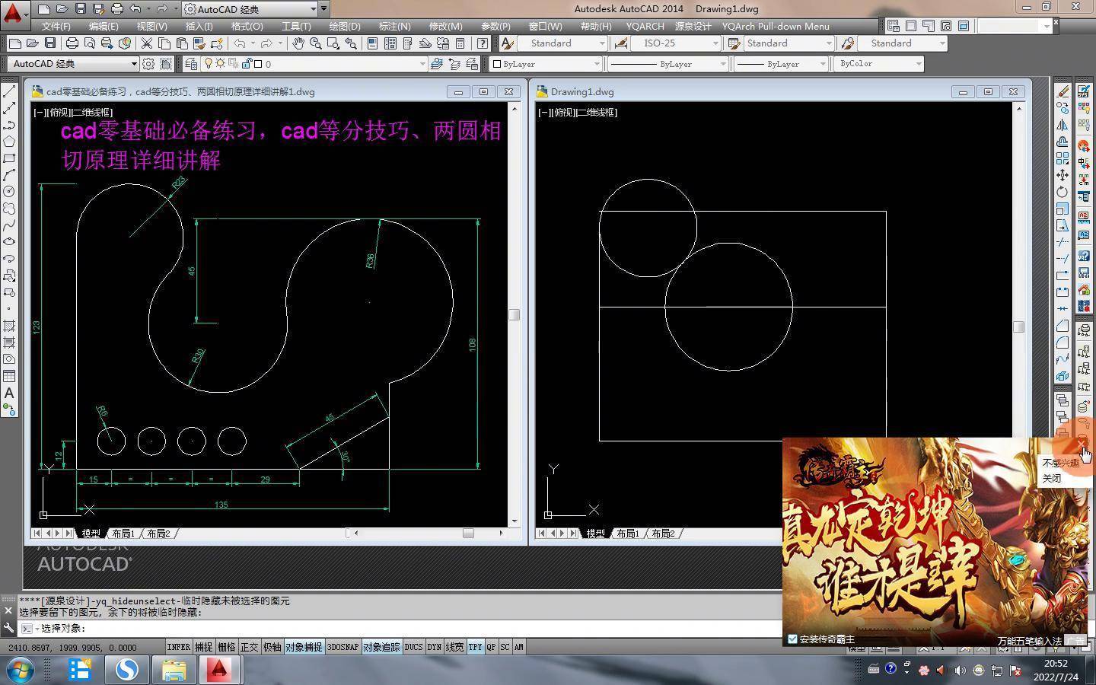
Task: Open the layer 0 dropdown list
Action: (422, 64)
